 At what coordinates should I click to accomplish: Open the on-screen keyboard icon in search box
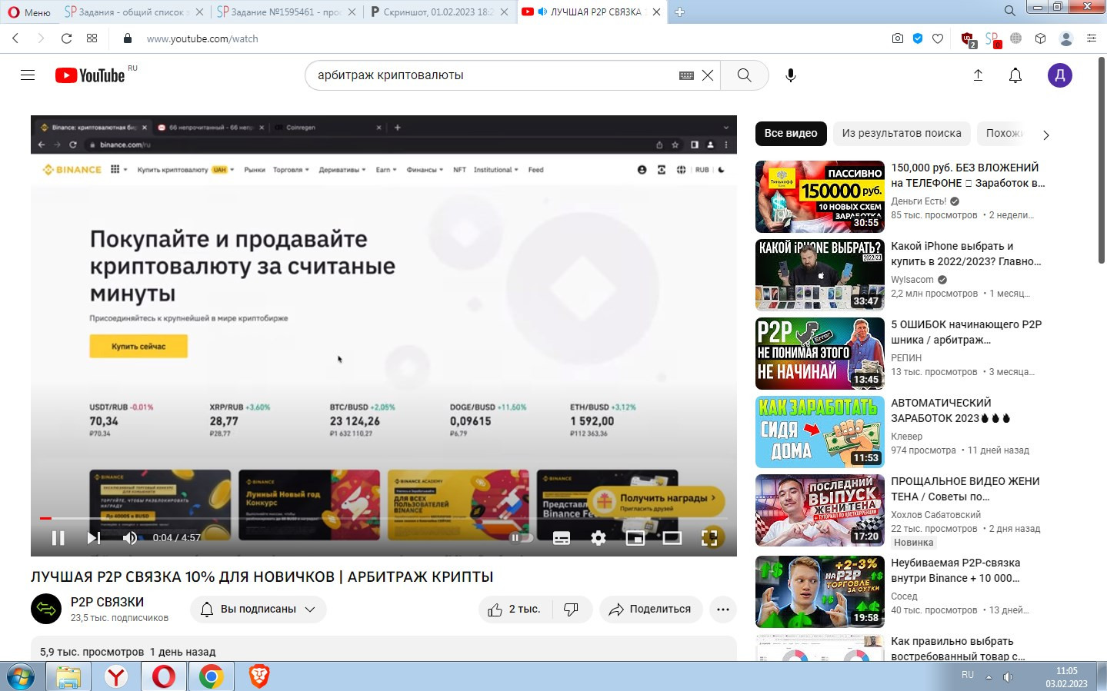pyautogui.click(x=686, y=75)
